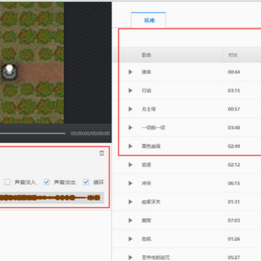Play the 00:57 song preview

tap(130, 109)
